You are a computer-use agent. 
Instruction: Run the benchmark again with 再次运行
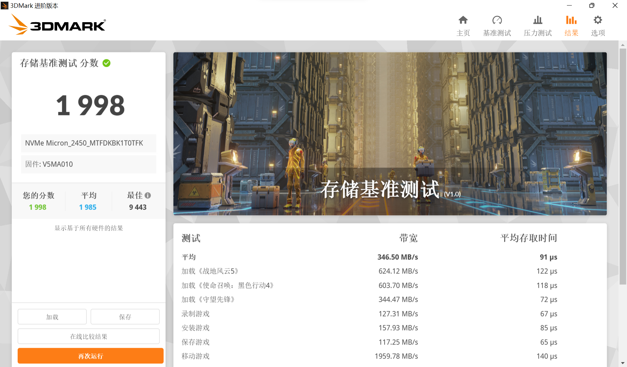(x=90, y=356)
